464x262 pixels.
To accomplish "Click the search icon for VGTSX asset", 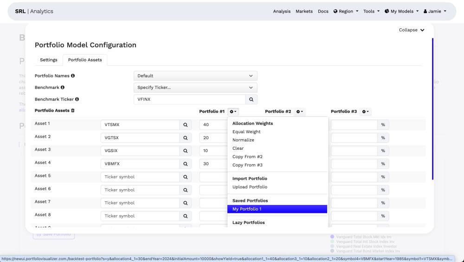I will coord(185,138).
